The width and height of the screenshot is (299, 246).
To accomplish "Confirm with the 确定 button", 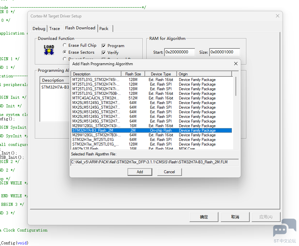I will click(204, 217).
